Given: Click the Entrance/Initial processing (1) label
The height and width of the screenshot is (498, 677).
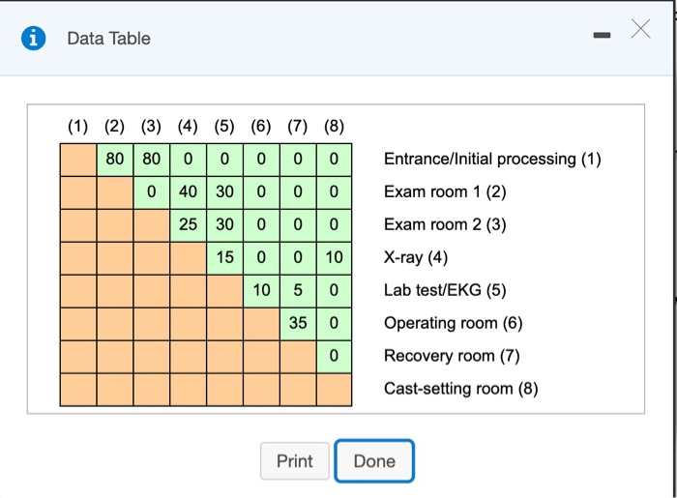Looking at the screenshot, I should click(492, 160).
